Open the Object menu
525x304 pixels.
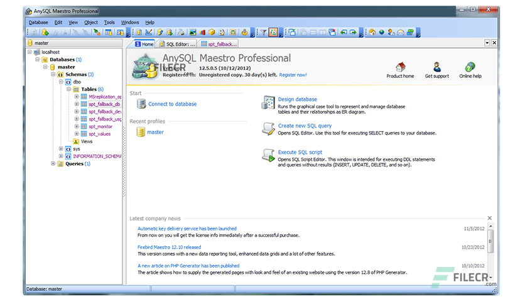(x=91, y=23)
